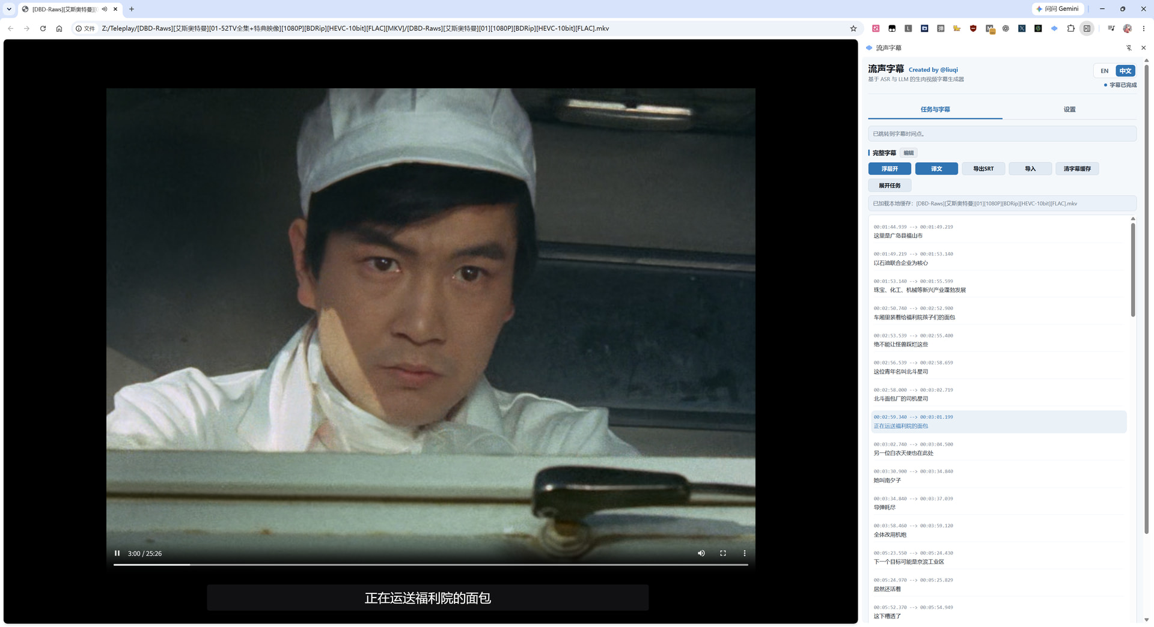The width and height of the screenshot is (1154, 627).
Task: Toggle the 译文 translation button
Action: tap(936, 169)
